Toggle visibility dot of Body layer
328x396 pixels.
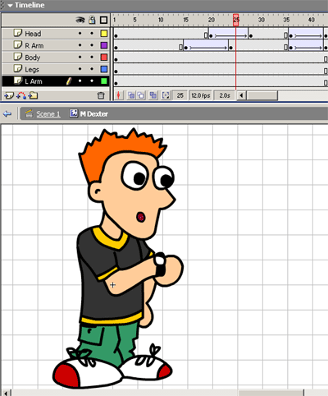(80, 58)
